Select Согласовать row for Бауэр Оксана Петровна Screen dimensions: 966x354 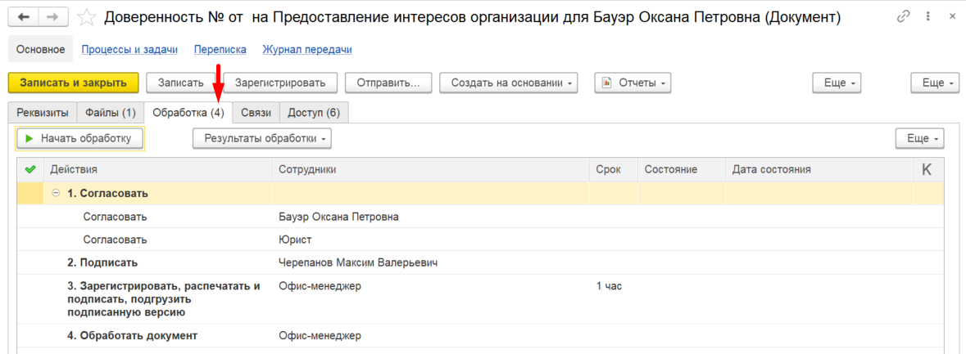tap(480, 217)
